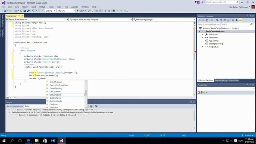Open the Analyze menu
Screen dimensions: 256x144
75,7
